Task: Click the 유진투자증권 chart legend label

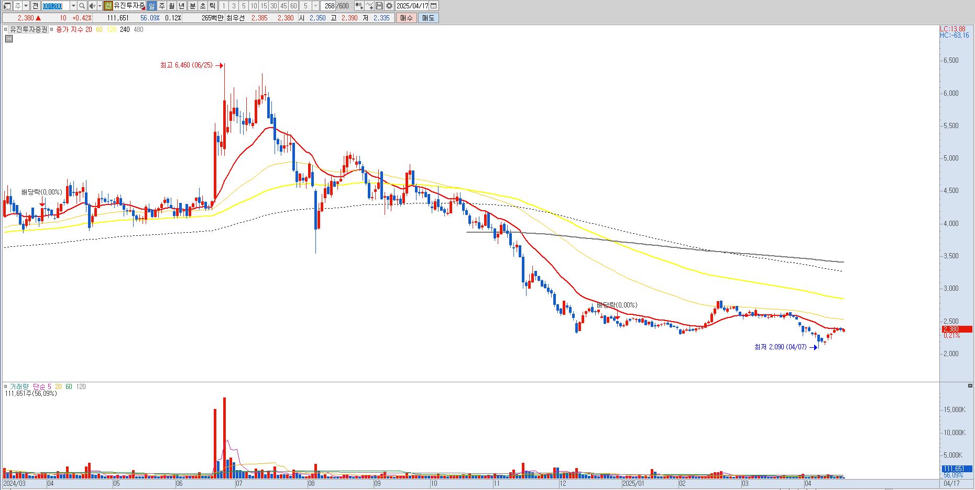Action: coord(29,29)
